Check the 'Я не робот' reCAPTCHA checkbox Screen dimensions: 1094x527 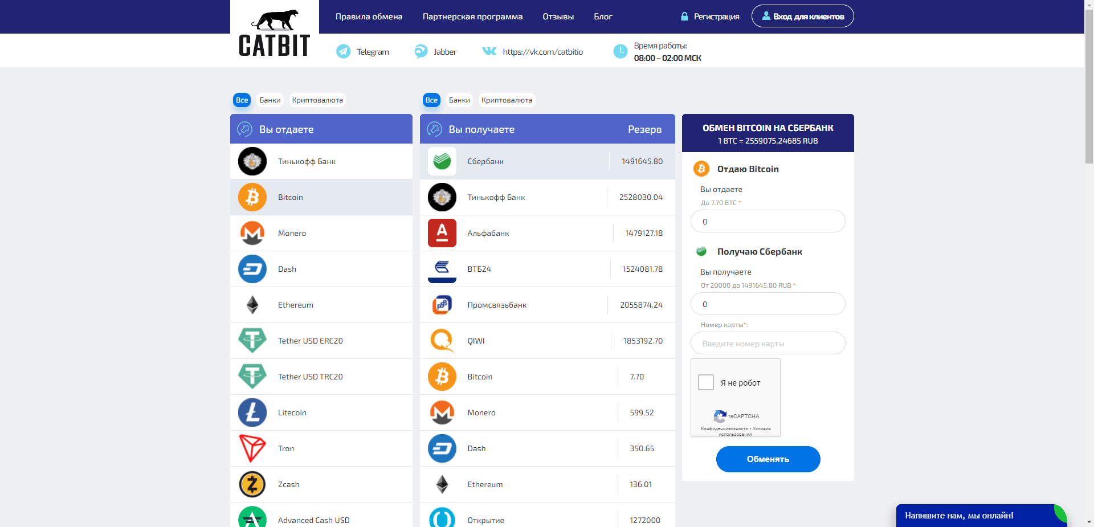pos(706,382)
